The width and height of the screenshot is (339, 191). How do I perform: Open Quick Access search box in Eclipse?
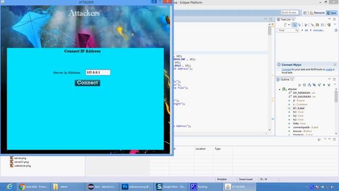(289, 13)
